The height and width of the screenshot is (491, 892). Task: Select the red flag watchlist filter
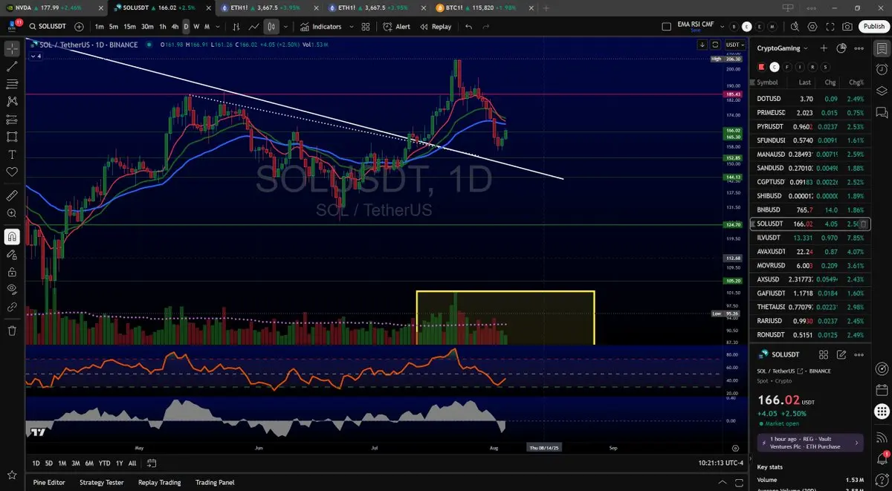coord(762,67)
